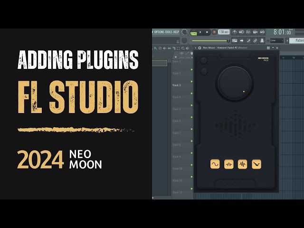Click the Play transport button
Viewport: 304px width, 228px height.
coord(200,32)
